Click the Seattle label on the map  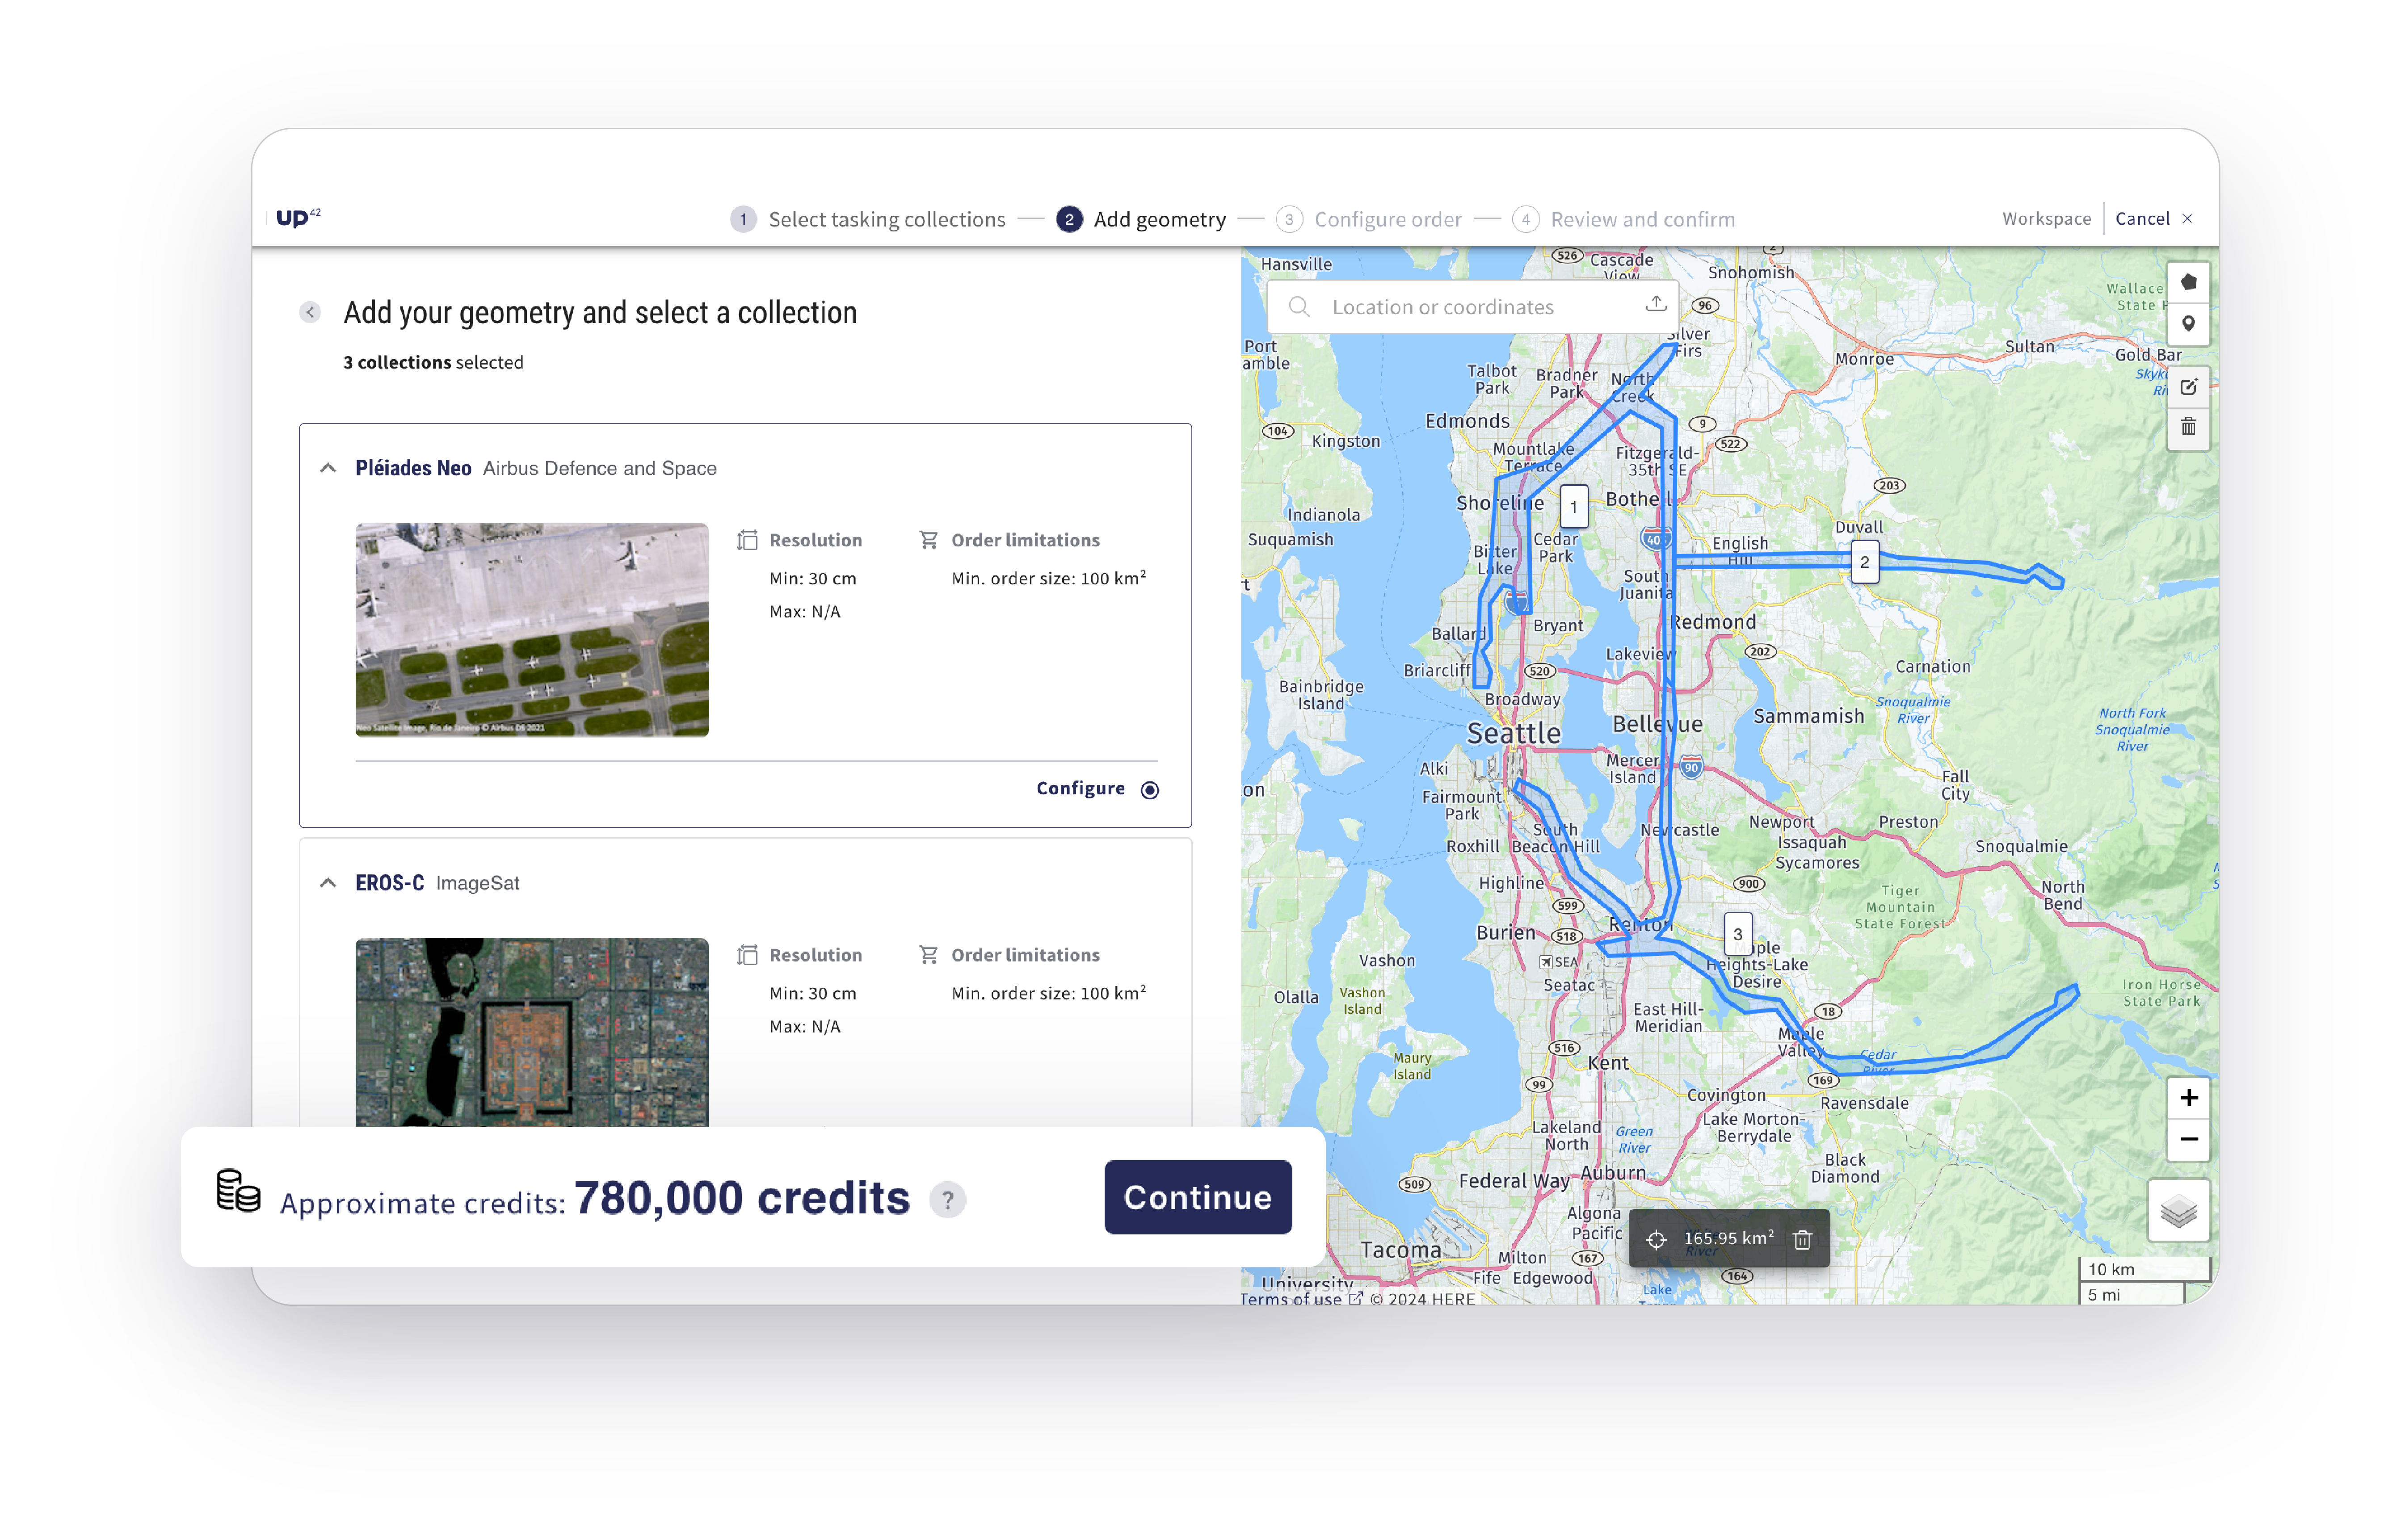[x=1513, y=733]
